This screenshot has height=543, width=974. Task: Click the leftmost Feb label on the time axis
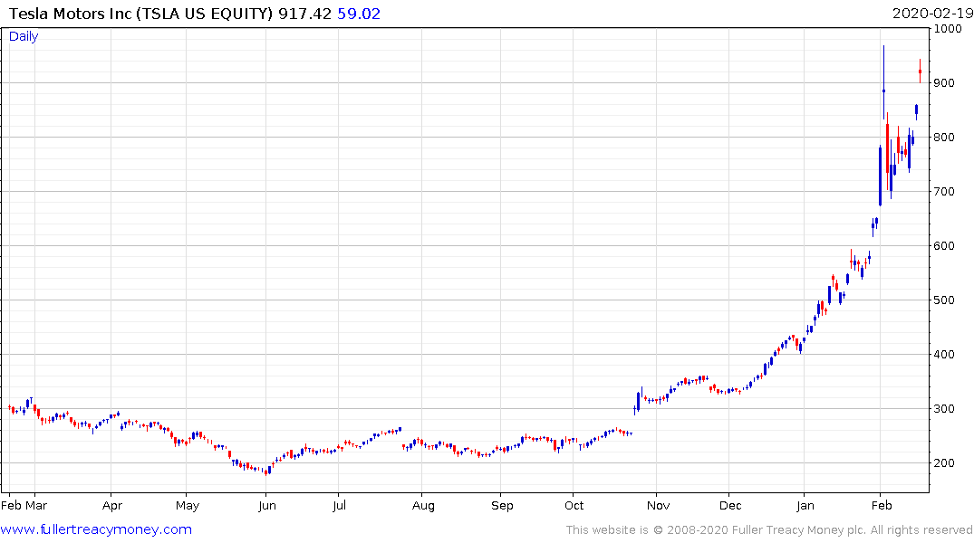(x=12, y=505)
